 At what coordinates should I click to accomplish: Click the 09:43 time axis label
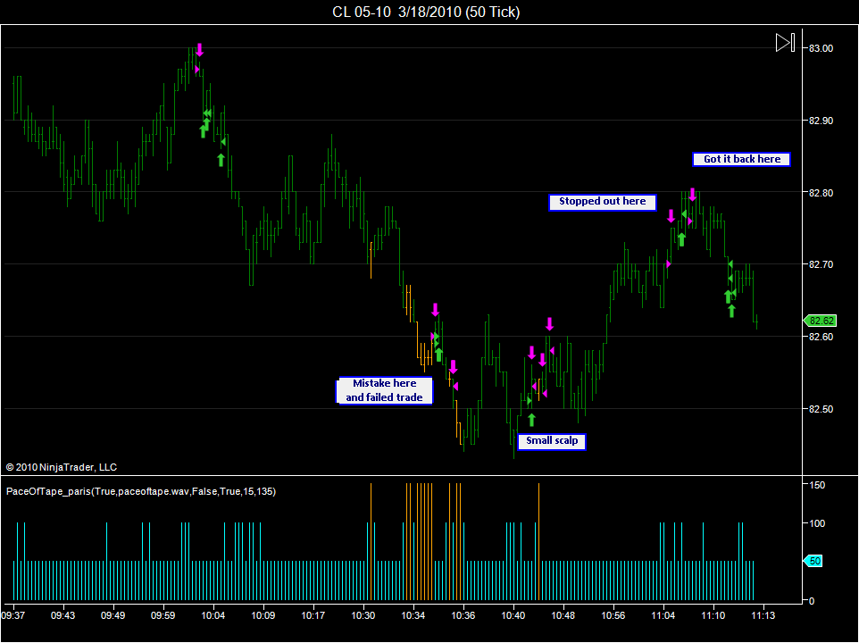[63, 615]
